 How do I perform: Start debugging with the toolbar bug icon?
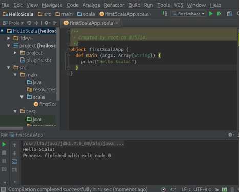click(x=219, y=14)
